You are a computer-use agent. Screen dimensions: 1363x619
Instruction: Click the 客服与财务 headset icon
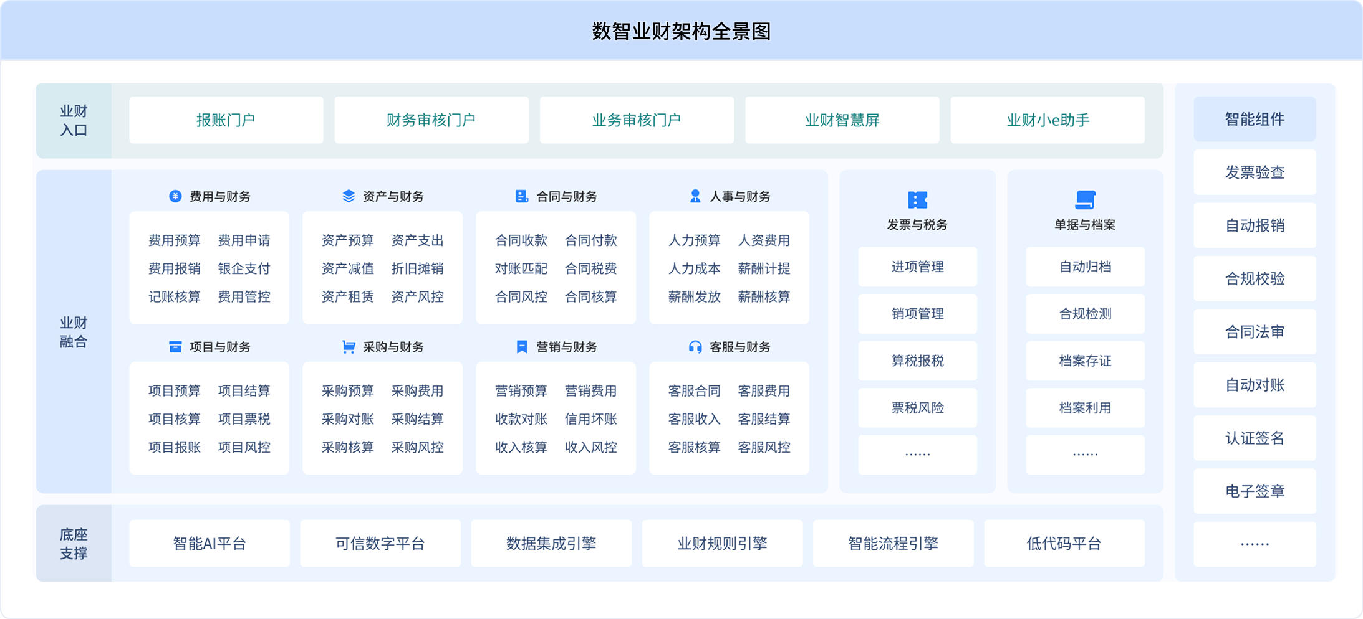point(695,347)
